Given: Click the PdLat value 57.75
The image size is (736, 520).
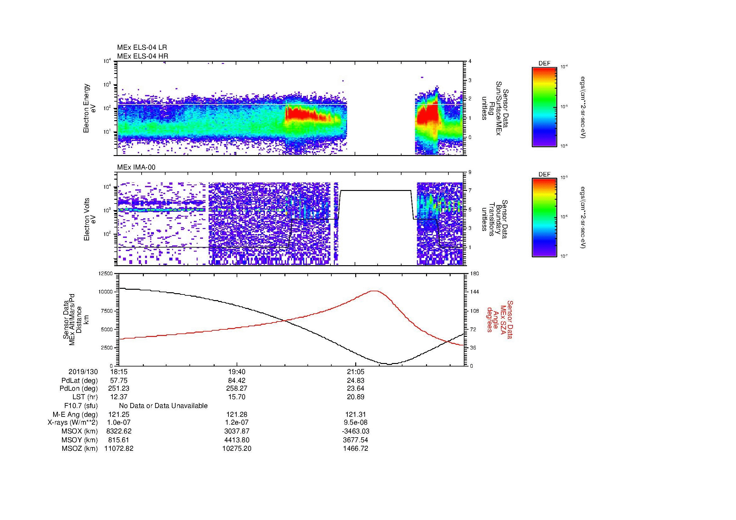Looking at the screenshot, I should tap(119, 381).
